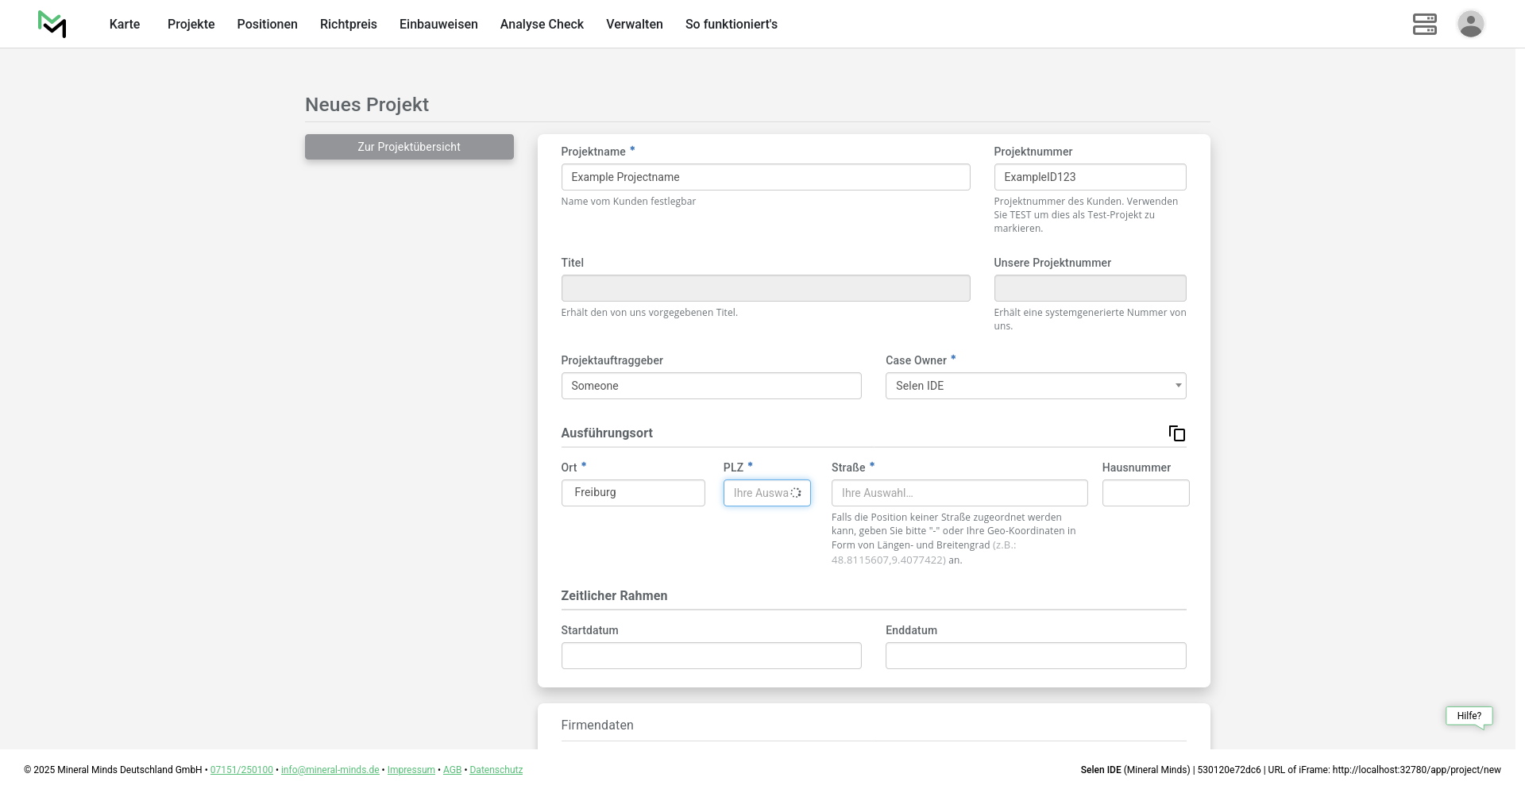Expand the Case Owner dropdown

pyautogui.click(x=1035, y=386)
